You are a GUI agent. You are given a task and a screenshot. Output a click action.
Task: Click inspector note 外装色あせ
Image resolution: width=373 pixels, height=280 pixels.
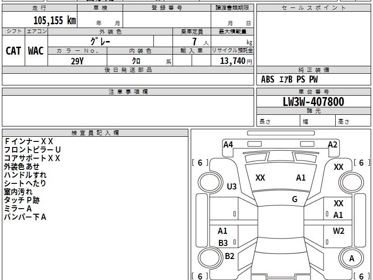pos(21,167)
